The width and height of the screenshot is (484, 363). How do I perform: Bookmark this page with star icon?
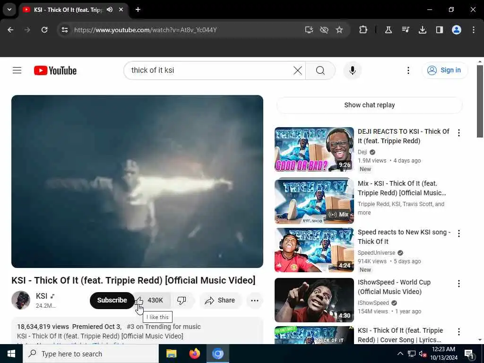[339, 30]
